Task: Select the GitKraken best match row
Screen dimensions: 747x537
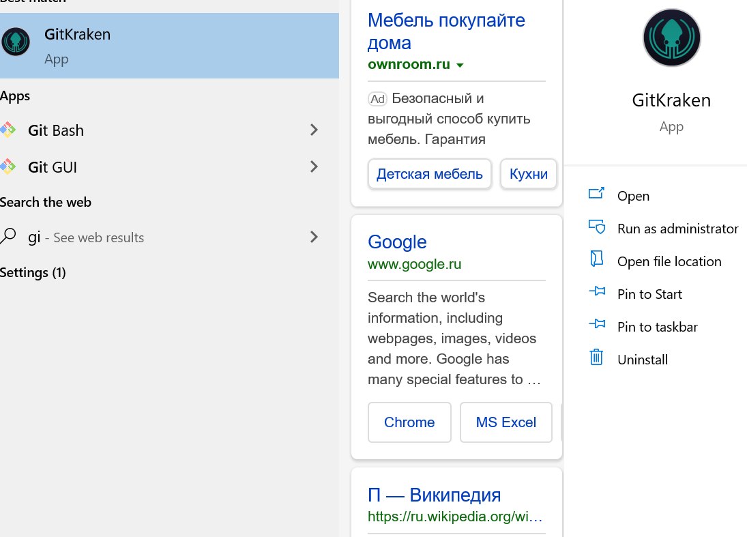Action: [169, 46]
